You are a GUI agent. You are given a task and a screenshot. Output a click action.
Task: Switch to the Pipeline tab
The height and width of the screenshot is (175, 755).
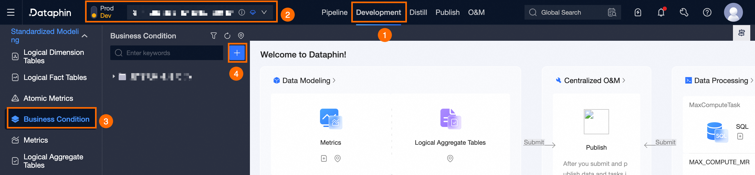[334, 13]
